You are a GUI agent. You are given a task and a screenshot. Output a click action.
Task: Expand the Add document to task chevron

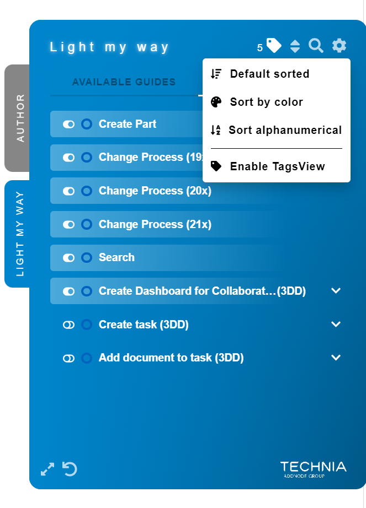click(336, 358)
